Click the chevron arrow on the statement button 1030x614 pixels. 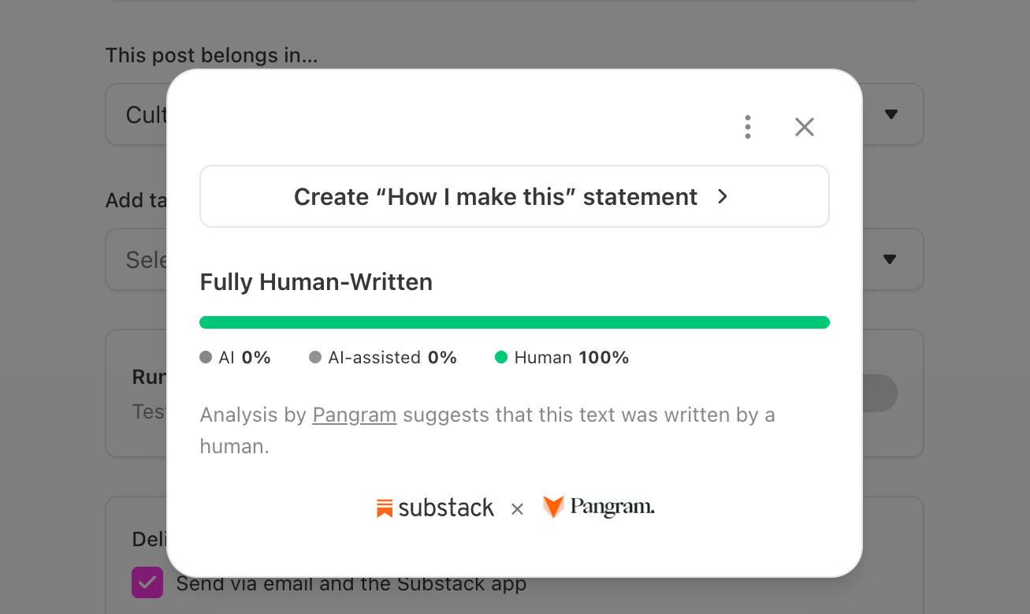click(723, 196)
